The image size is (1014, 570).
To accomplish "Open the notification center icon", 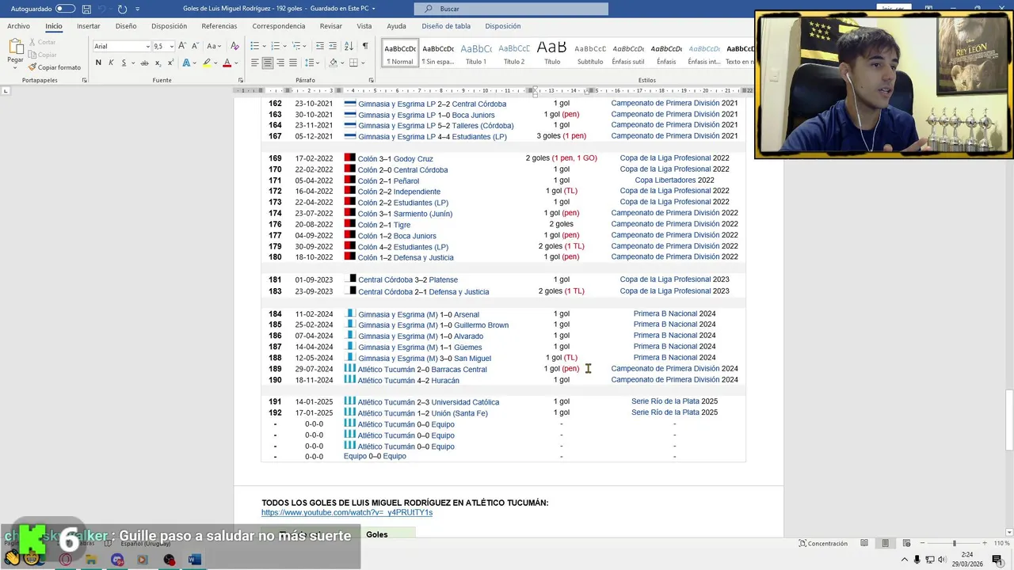I will coord(997,560).
